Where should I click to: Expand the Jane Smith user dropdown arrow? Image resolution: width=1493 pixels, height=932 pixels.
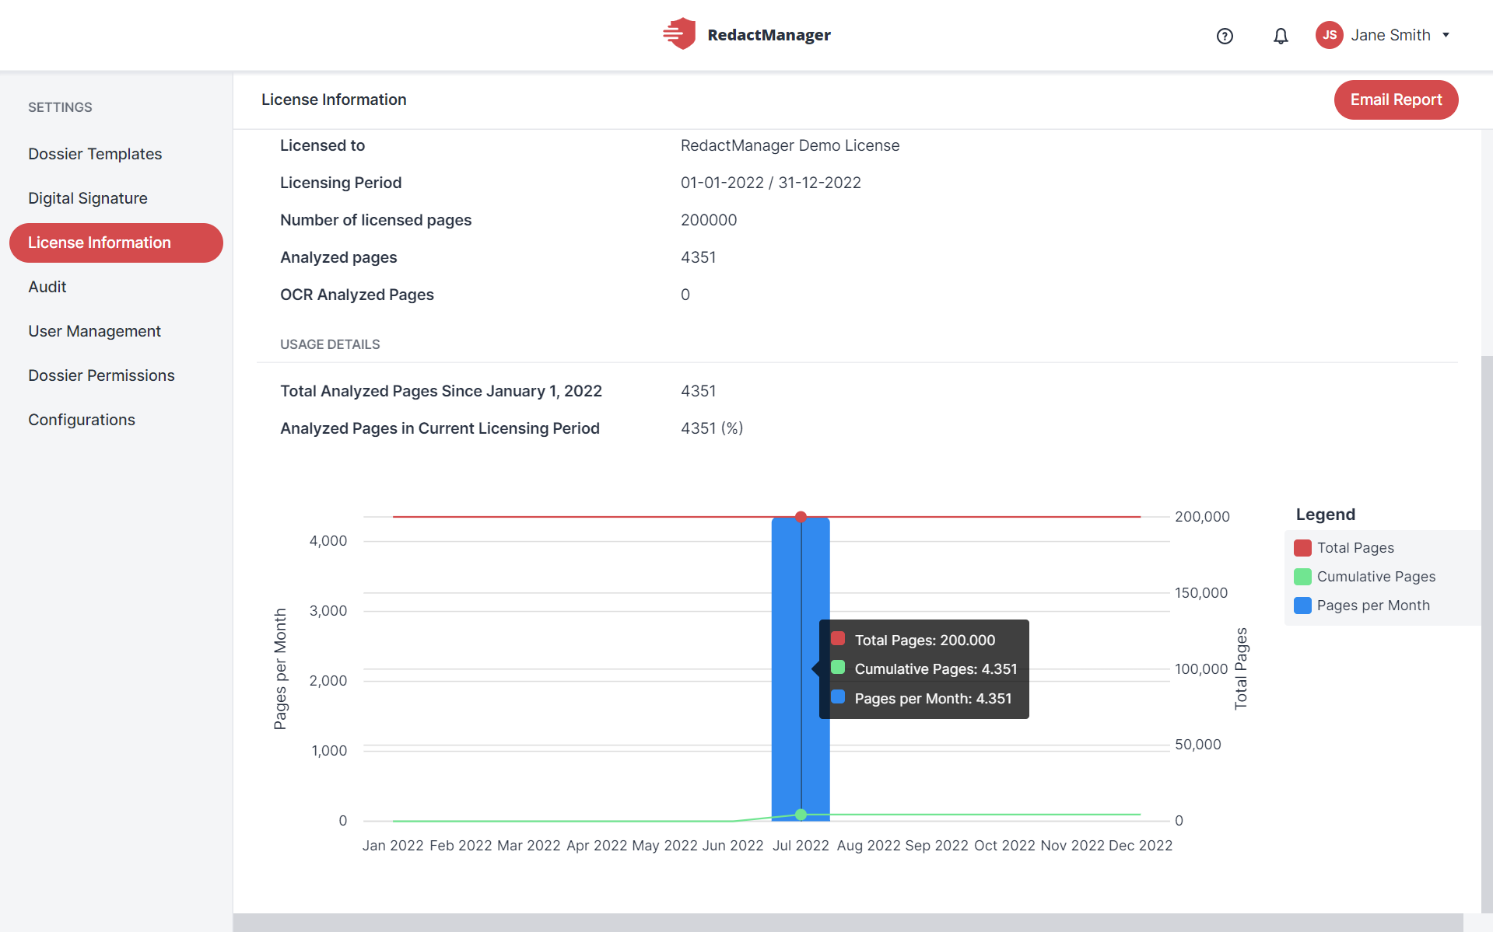[x=1446, y=35]
